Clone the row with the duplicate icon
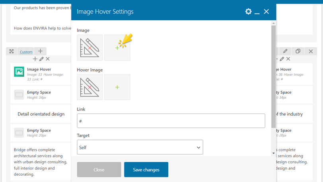Viewport: 323px width, 182px height. [298, 51]
